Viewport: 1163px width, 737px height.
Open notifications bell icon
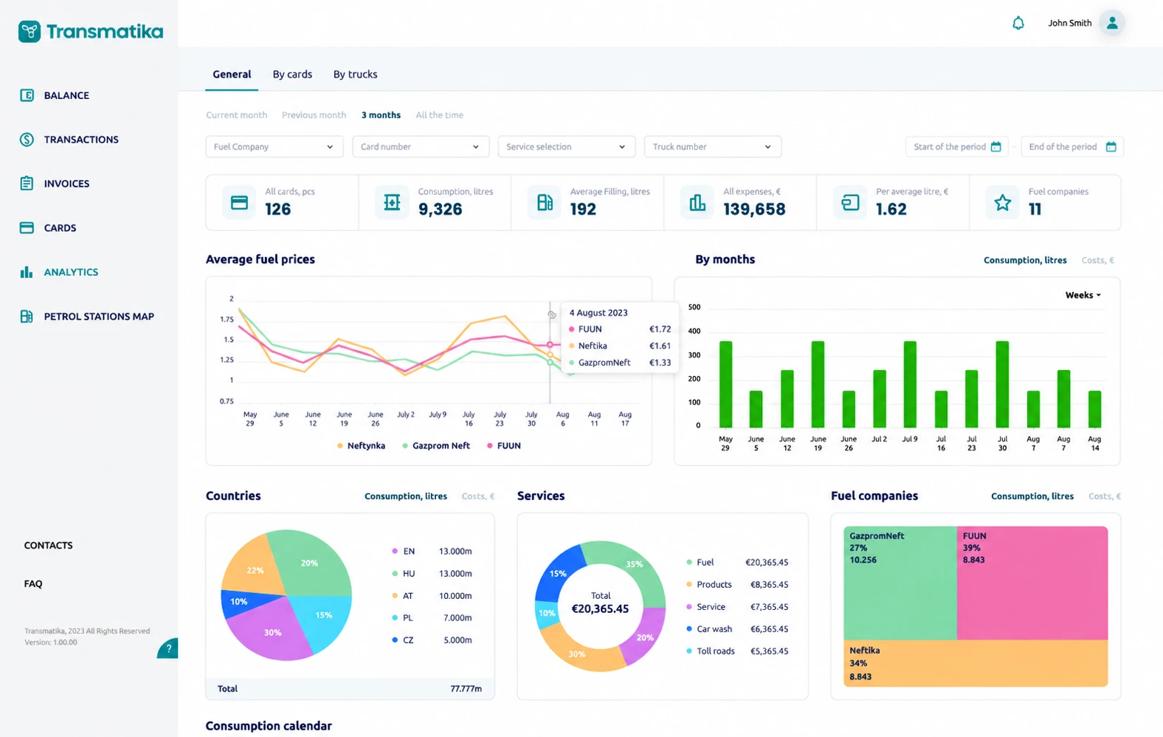[1018, 23]
